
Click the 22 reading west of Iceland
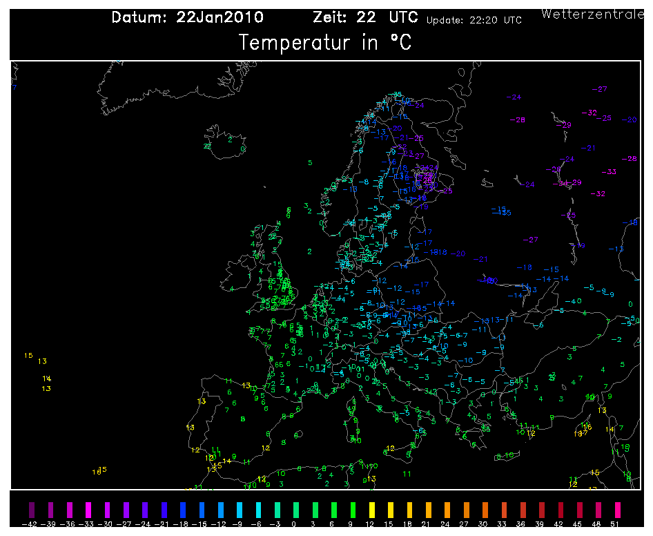coord(207,146)
